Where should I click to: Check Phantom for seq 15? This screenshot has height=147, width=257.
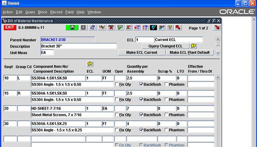(166, 100)
